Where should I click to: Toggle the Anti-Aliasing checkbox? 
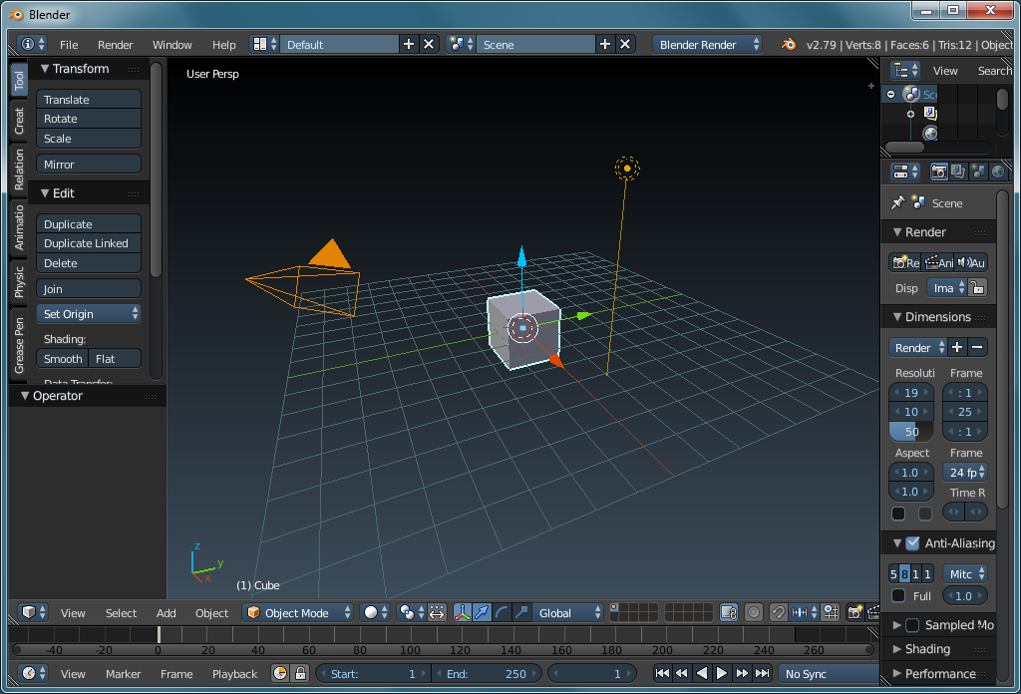coord(911,543)
